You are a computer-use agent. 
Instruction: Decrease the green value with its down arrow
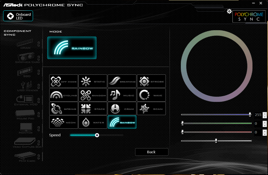point(265,125)
